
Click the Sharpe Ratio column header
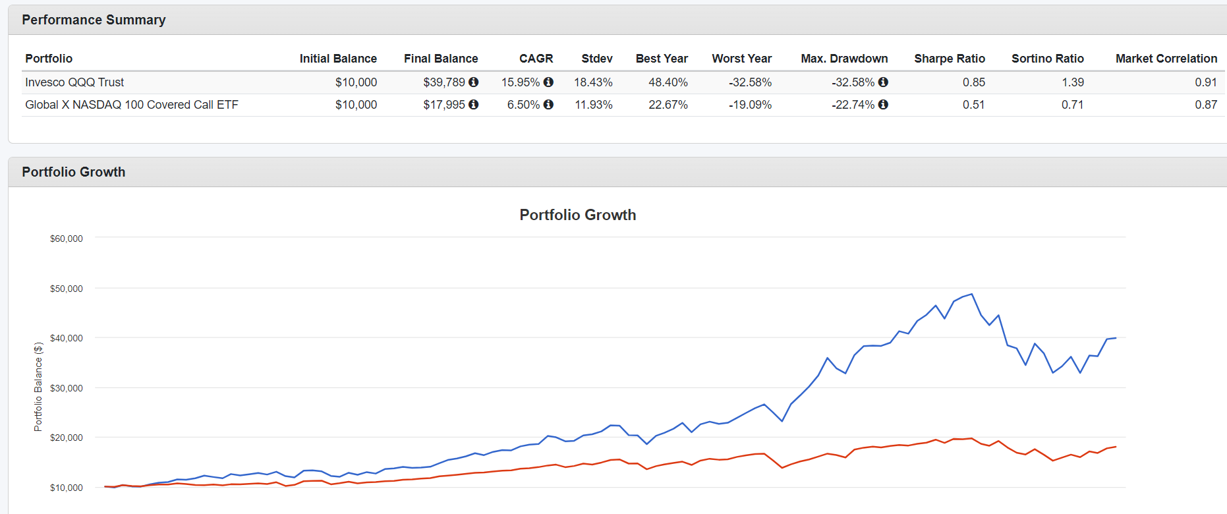[x=950, y=59]
